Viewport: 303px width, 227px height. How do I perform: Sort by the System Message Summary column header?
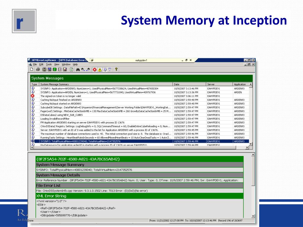point(106,84)
